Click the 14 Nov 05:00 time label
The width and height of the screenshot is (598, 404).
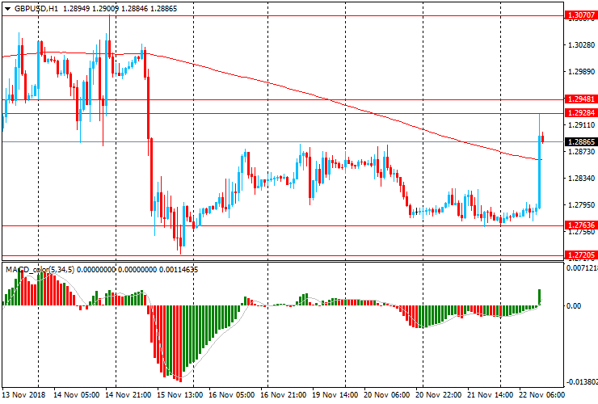pos(76,395)
